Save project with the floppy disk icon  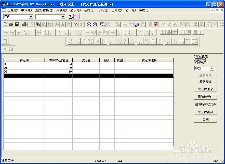click(x=17, y=24)
